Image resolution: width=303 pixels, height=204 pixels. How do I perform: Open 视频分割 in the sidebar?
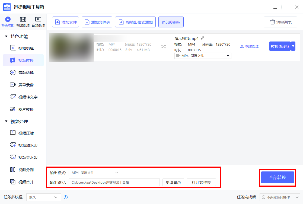[23, 170]
